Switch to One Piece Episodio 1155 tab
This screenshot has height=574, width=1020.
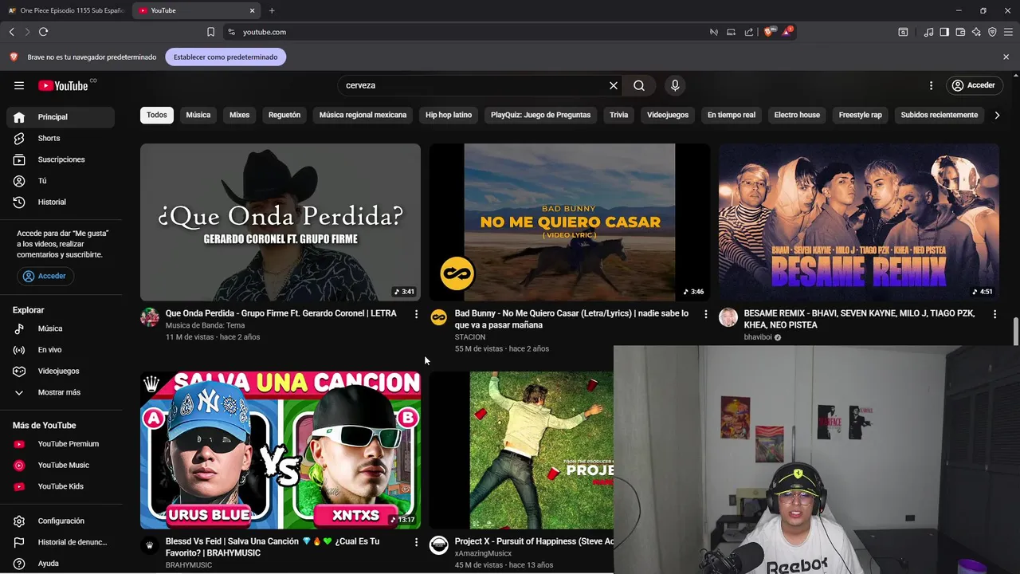(x=66, y=10)
